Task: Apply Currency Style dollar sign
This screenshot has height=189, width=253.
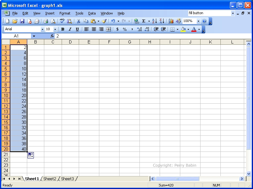Action: (117, 29)
